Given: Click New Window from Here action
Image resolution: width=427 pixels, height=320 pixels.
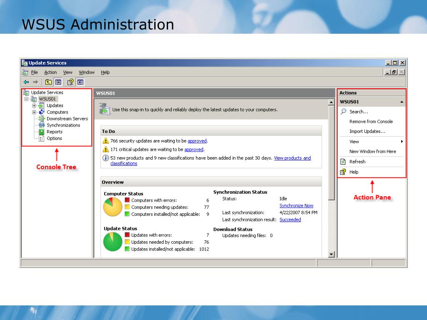Looking at the screenshot, I should pos(372,152).
